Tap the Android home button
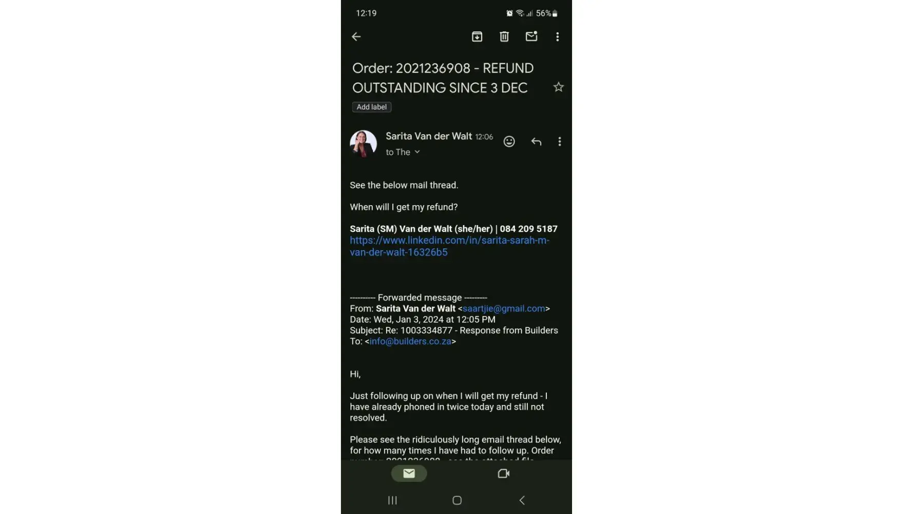Viewport: 913px width, 514px height. coord(457,500)
